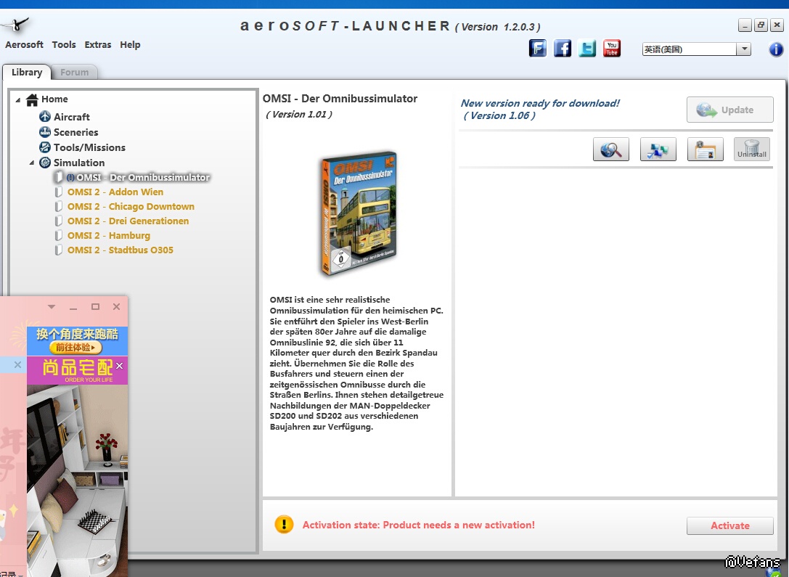Viewport: 789px width, 577px height.
Task: Close the ad popup window
Action: (116, 307)
